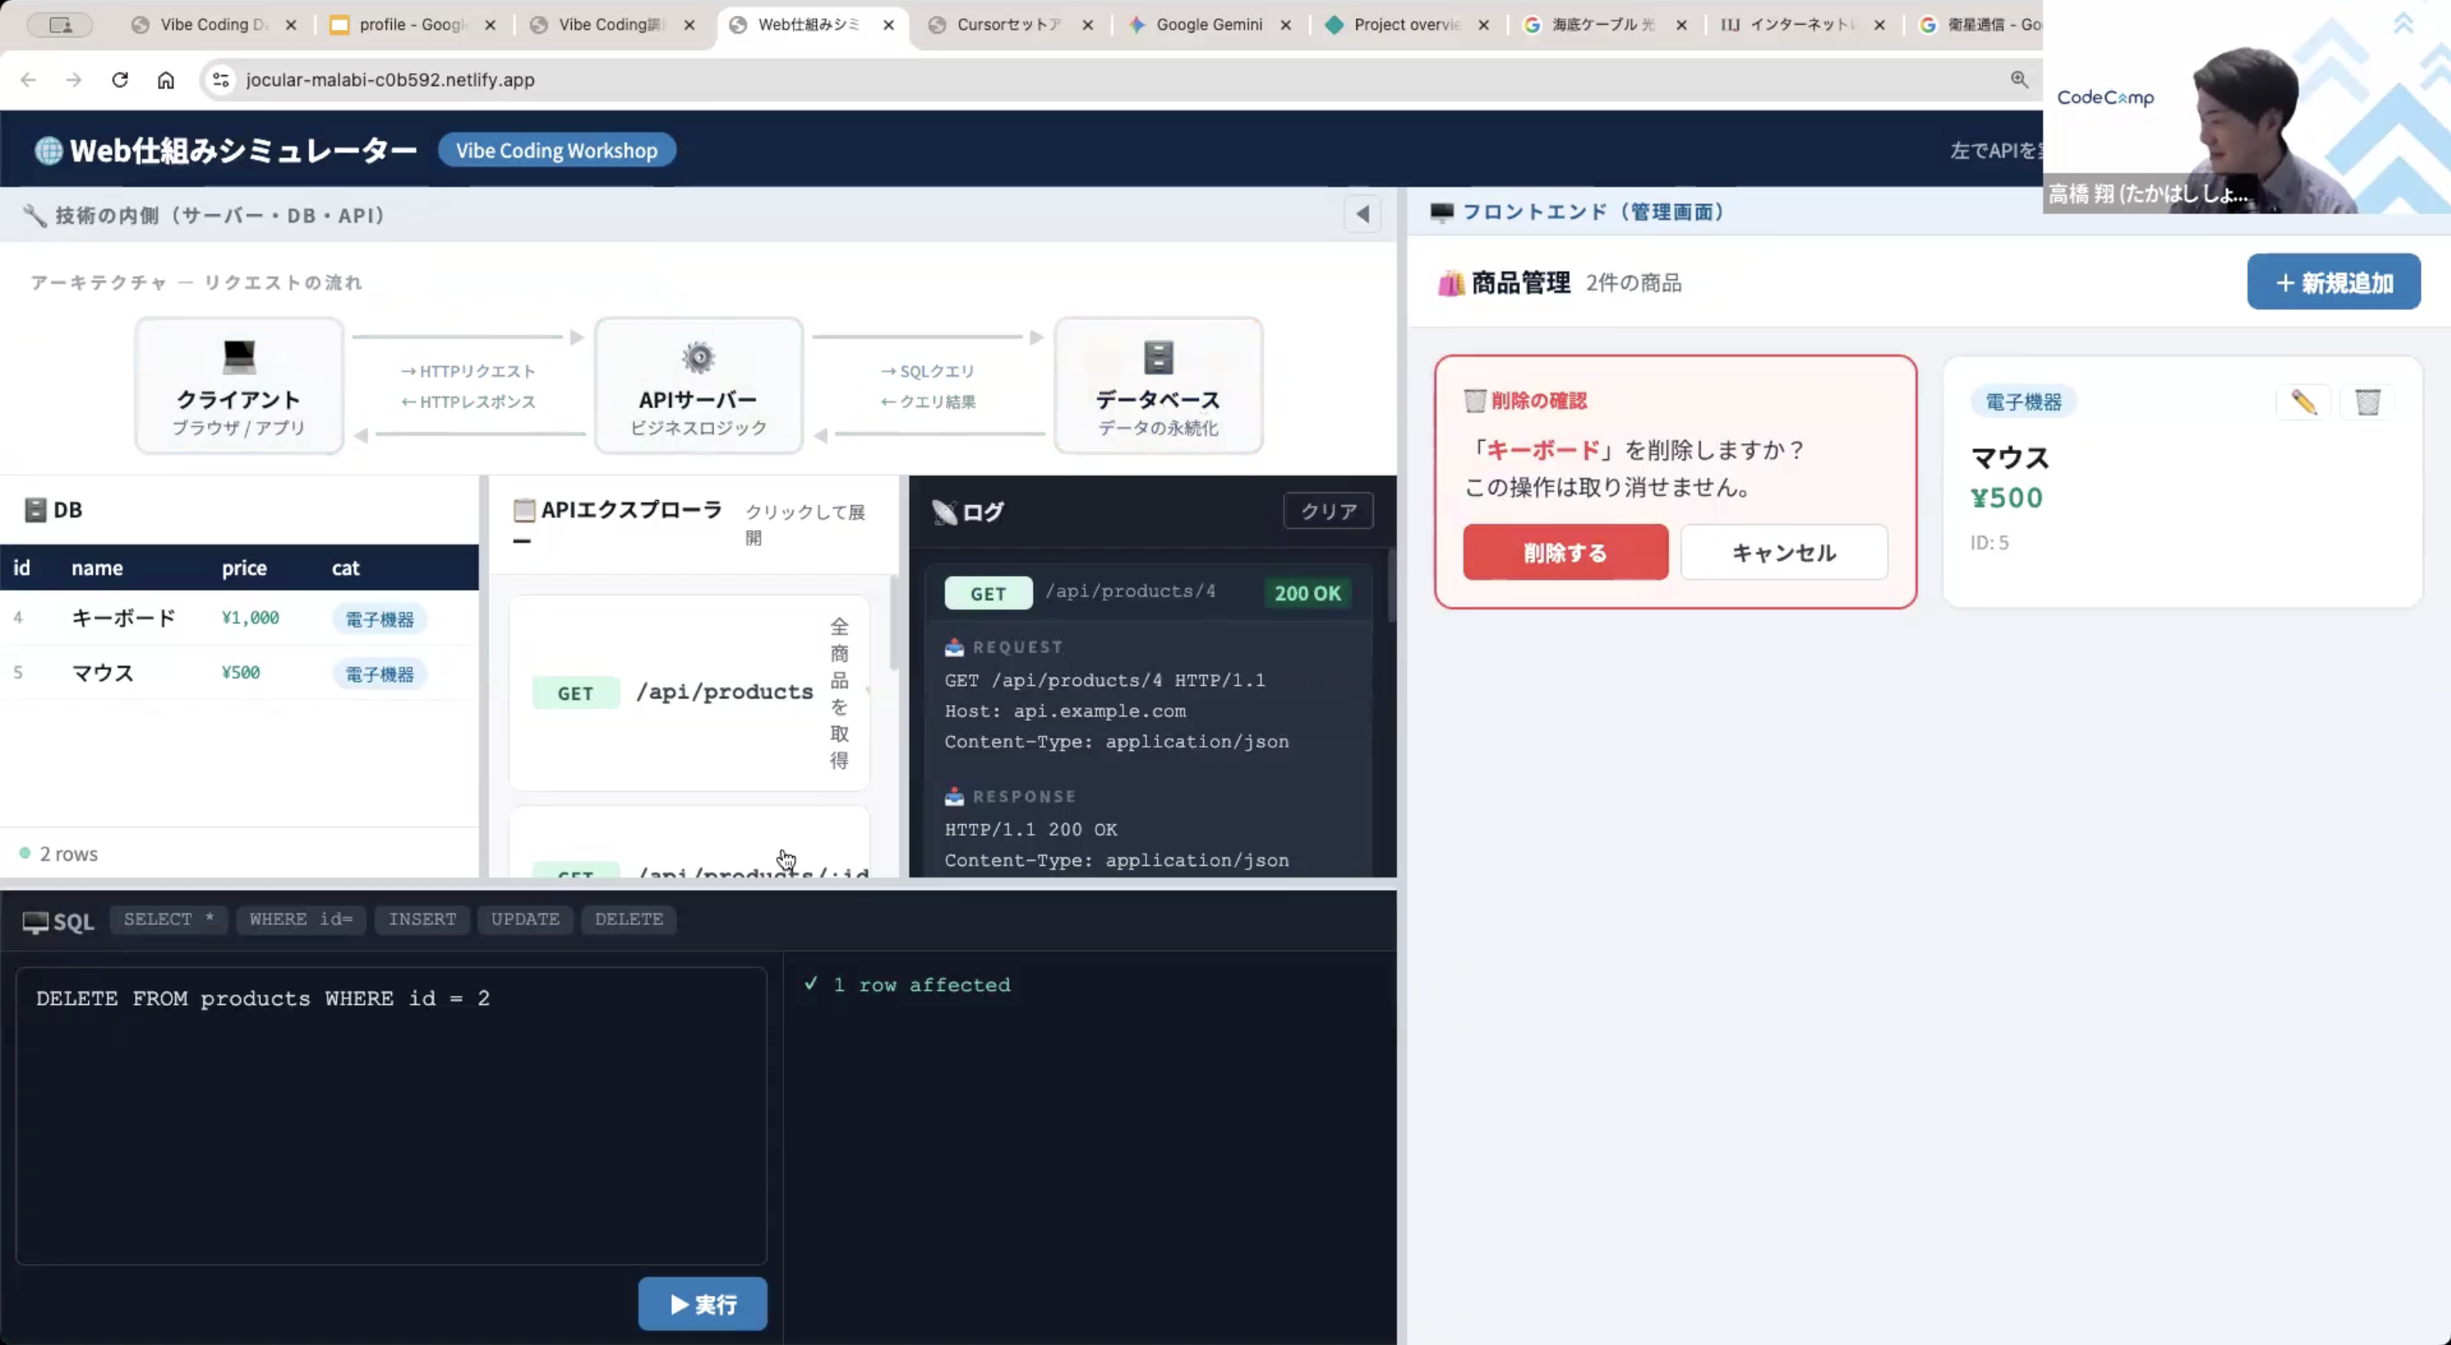Click the database icon in the architecture diagram

(1158, 357)
